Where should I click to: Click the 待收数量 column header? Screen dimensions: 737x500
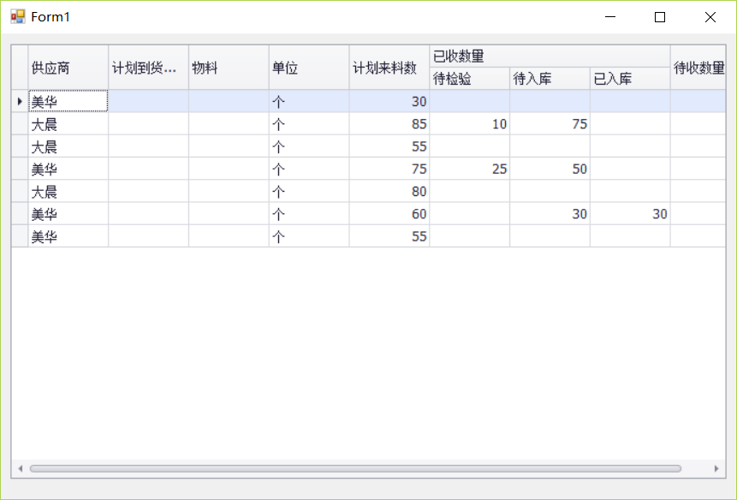pyautogui.click(x=698, y=68)
